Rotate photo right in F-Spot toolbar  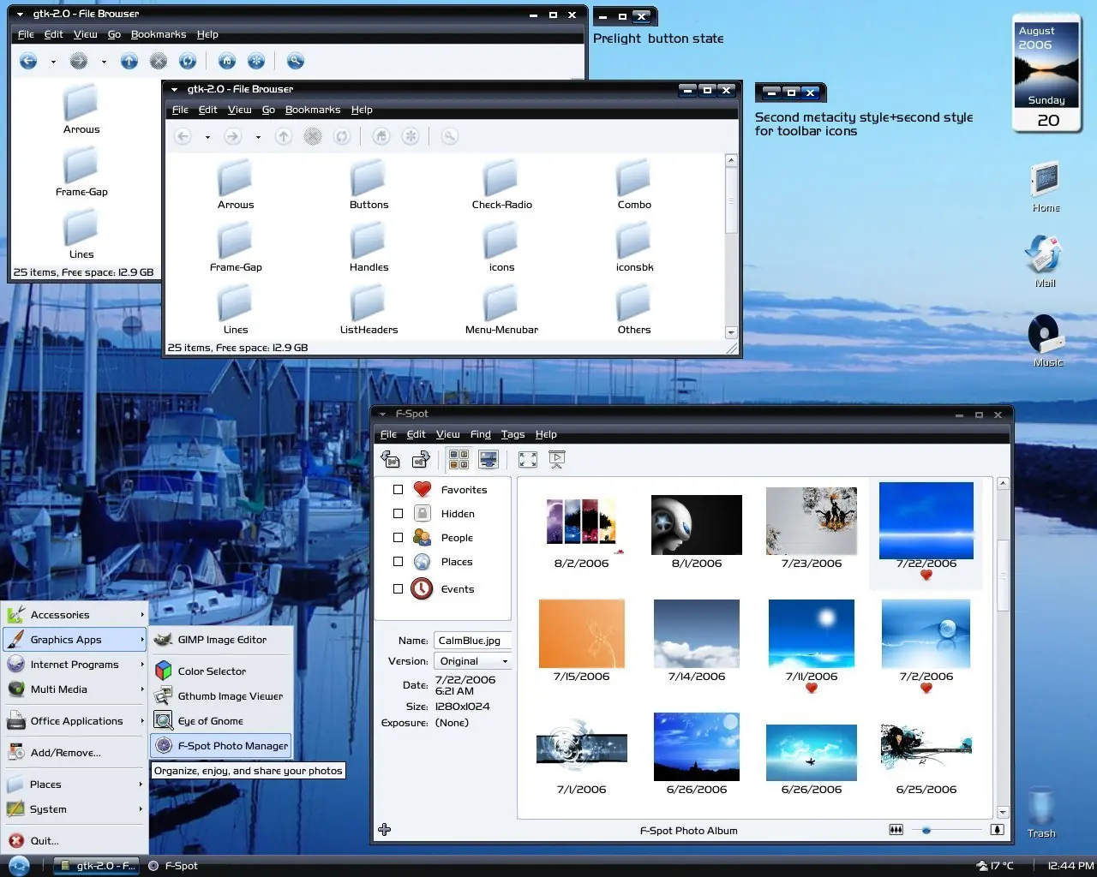coord(421,460)
